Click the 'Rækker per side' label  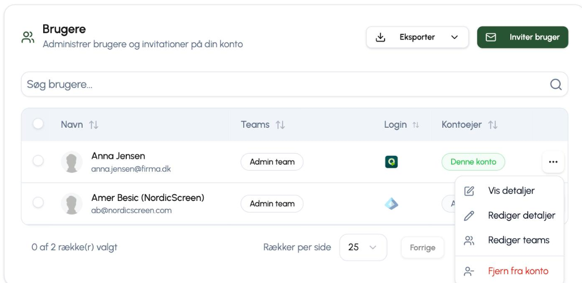(297, 247)
